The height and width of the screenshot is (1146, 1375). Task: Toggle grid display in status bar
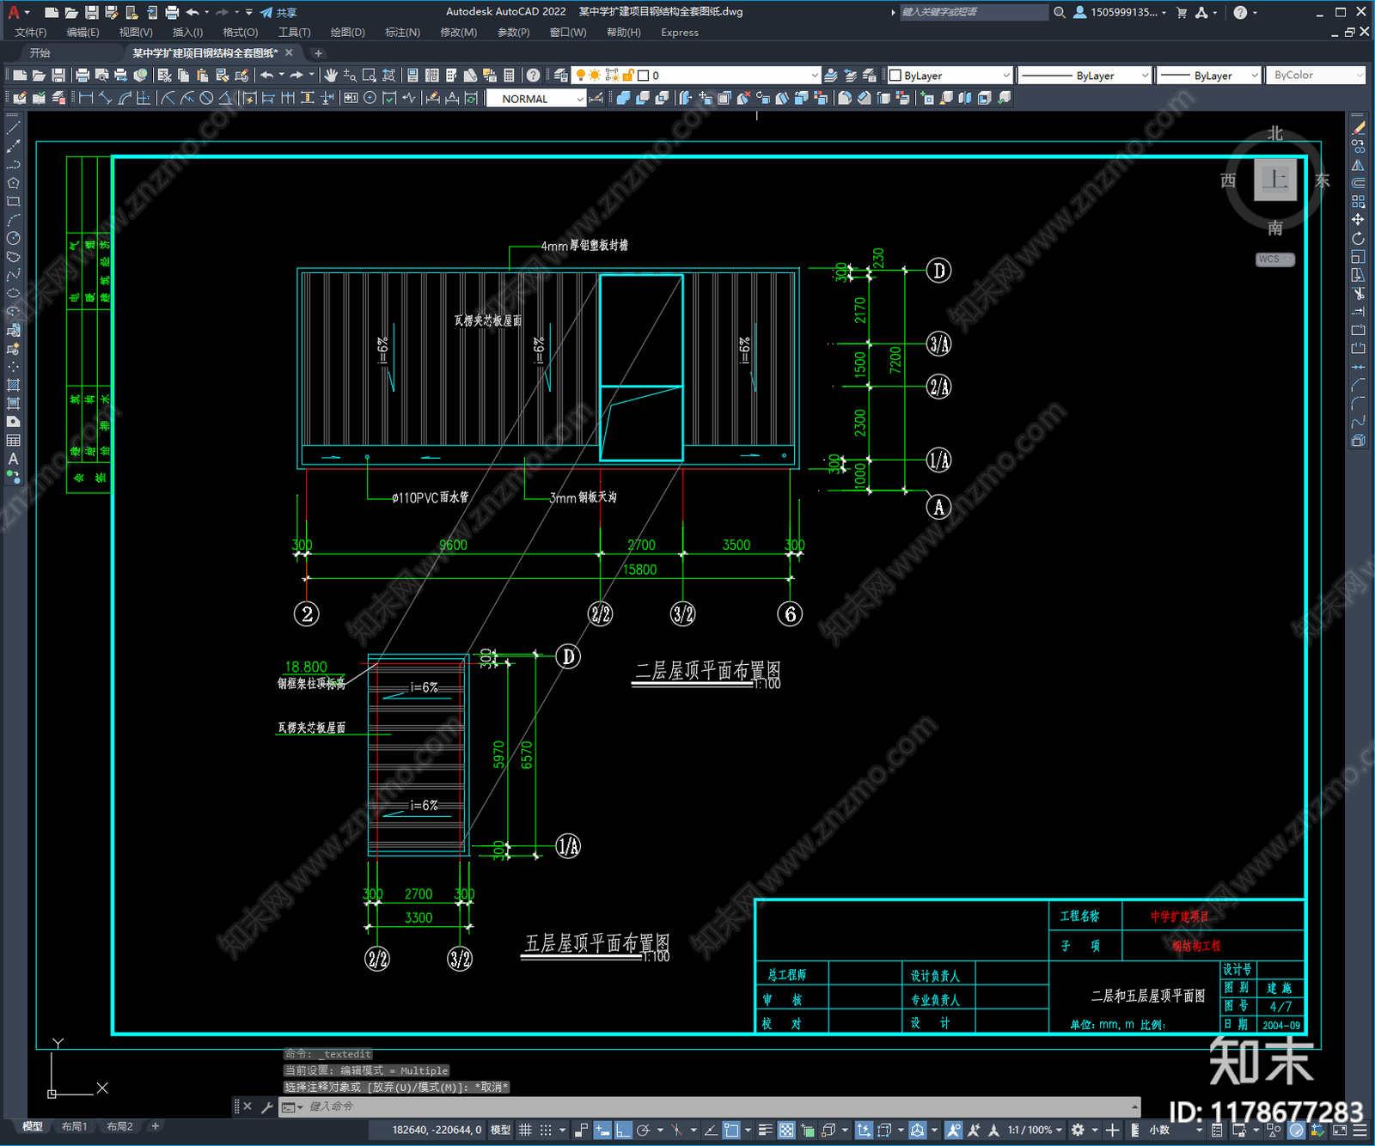(x=525, y=1130)
